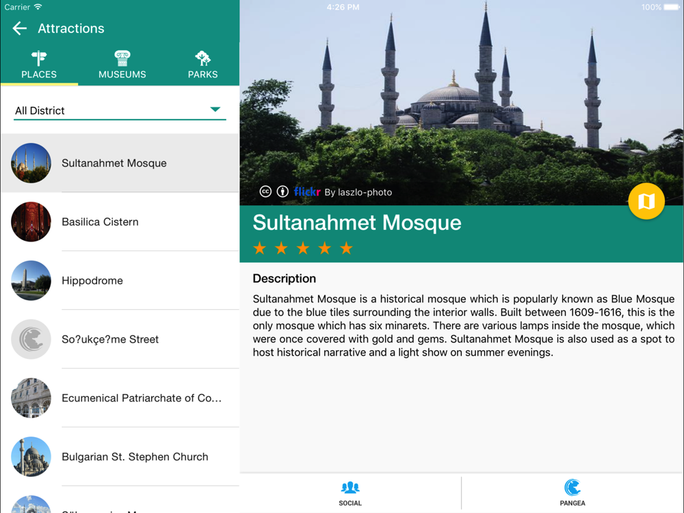Open the map with the yellow map button
The image size is (684, 513).
[x=646, y=202]
